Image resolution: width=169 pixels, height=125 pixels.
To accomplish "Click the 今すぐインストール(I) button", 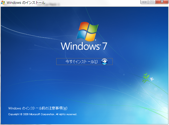I will tap(84, 61).
